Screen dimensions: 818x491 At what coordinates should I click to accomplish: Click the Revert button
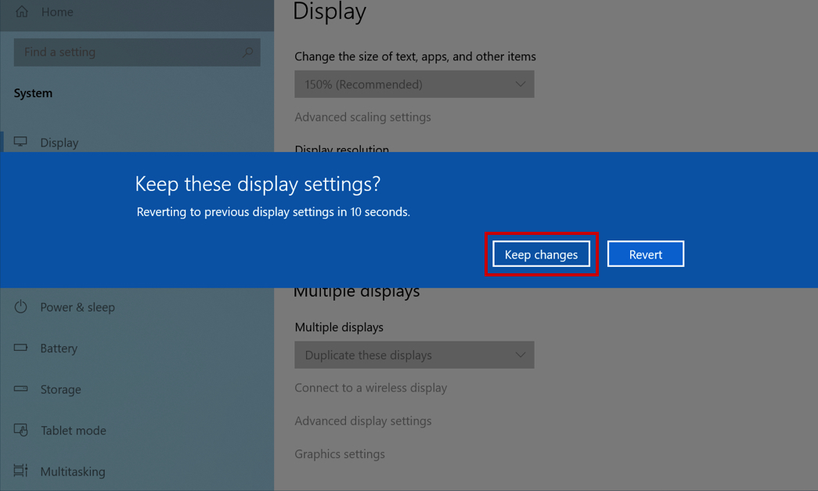point(645,253)
